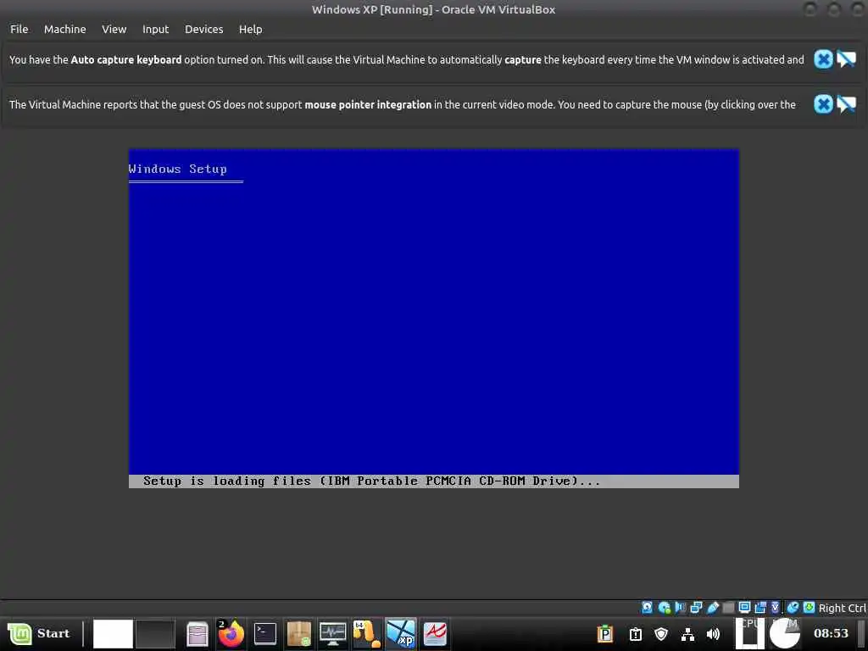Open the File menu
This screenshot has height=651, width=868.
point(19,30)
